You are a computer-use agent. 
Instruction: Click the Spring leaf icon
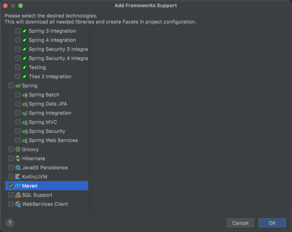(18, 85)
